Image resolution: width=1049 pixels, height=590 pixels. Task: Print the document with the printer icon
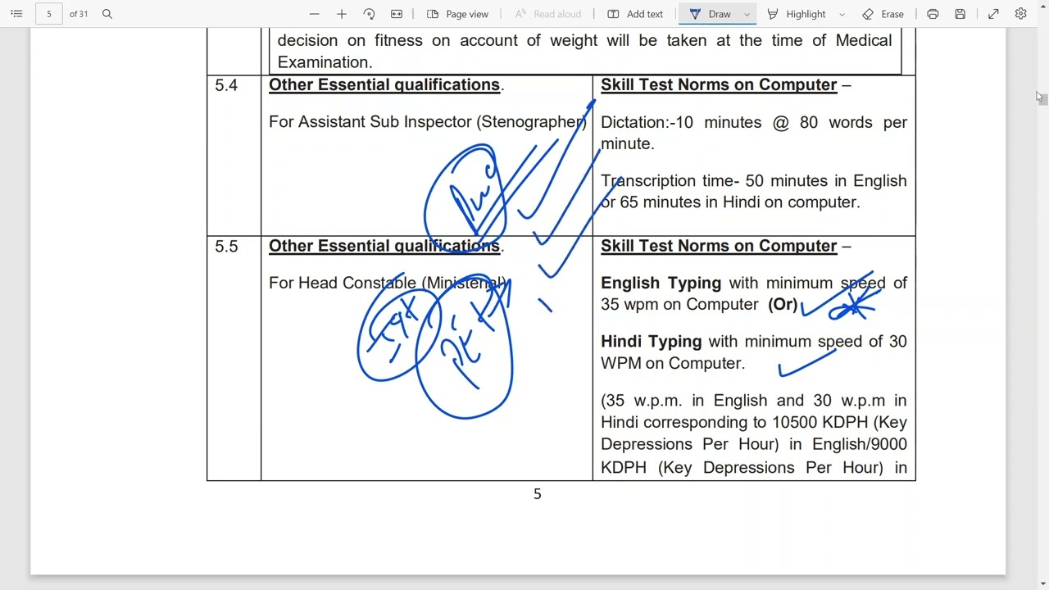point(933,14)
